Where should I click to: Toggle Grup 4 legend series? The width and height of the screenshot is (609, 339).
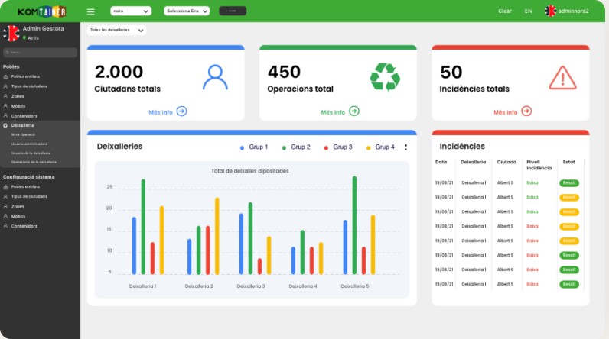pyautogui.click(x=385, y=147)
